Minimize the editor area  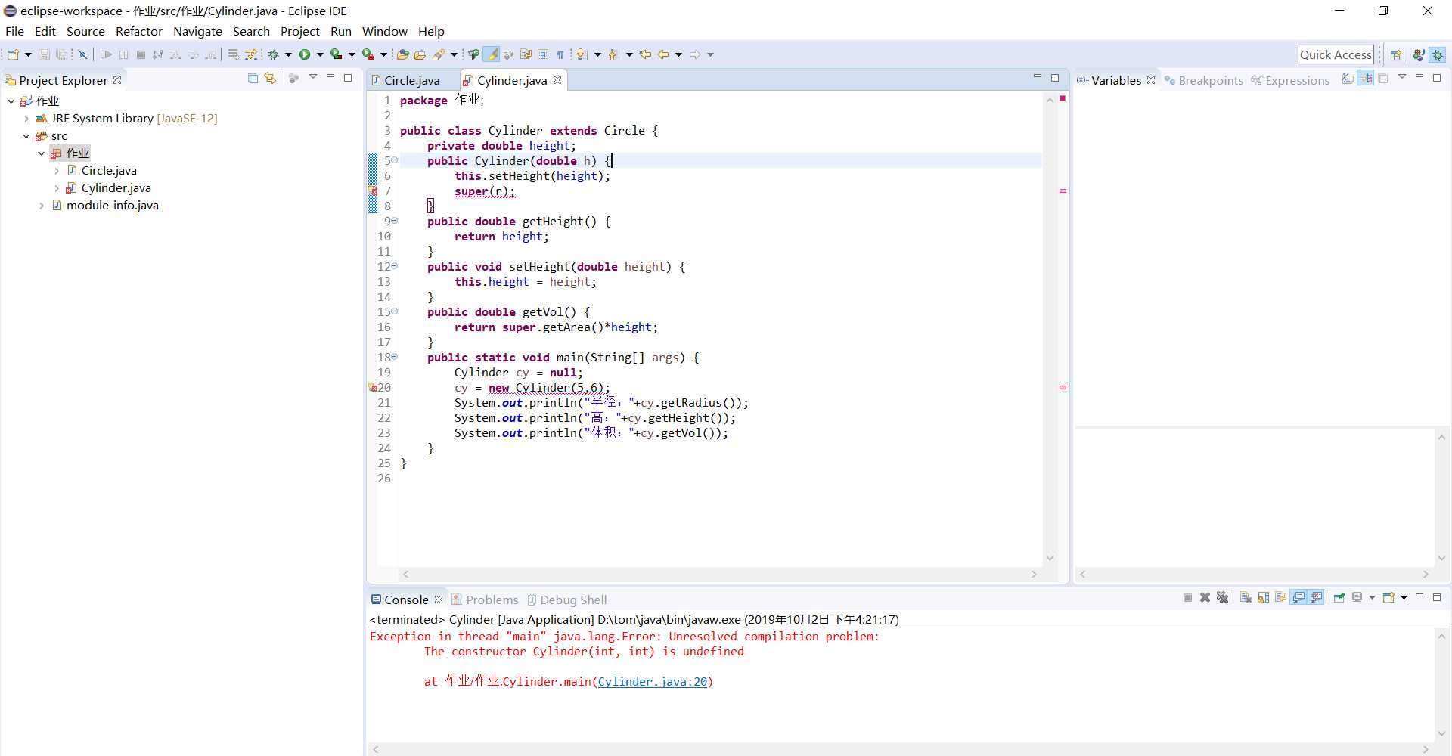[1037, 77]
